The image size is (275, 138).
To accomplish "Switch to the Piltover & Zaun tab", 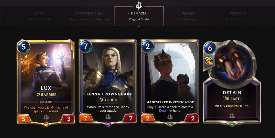I will 89,16.
